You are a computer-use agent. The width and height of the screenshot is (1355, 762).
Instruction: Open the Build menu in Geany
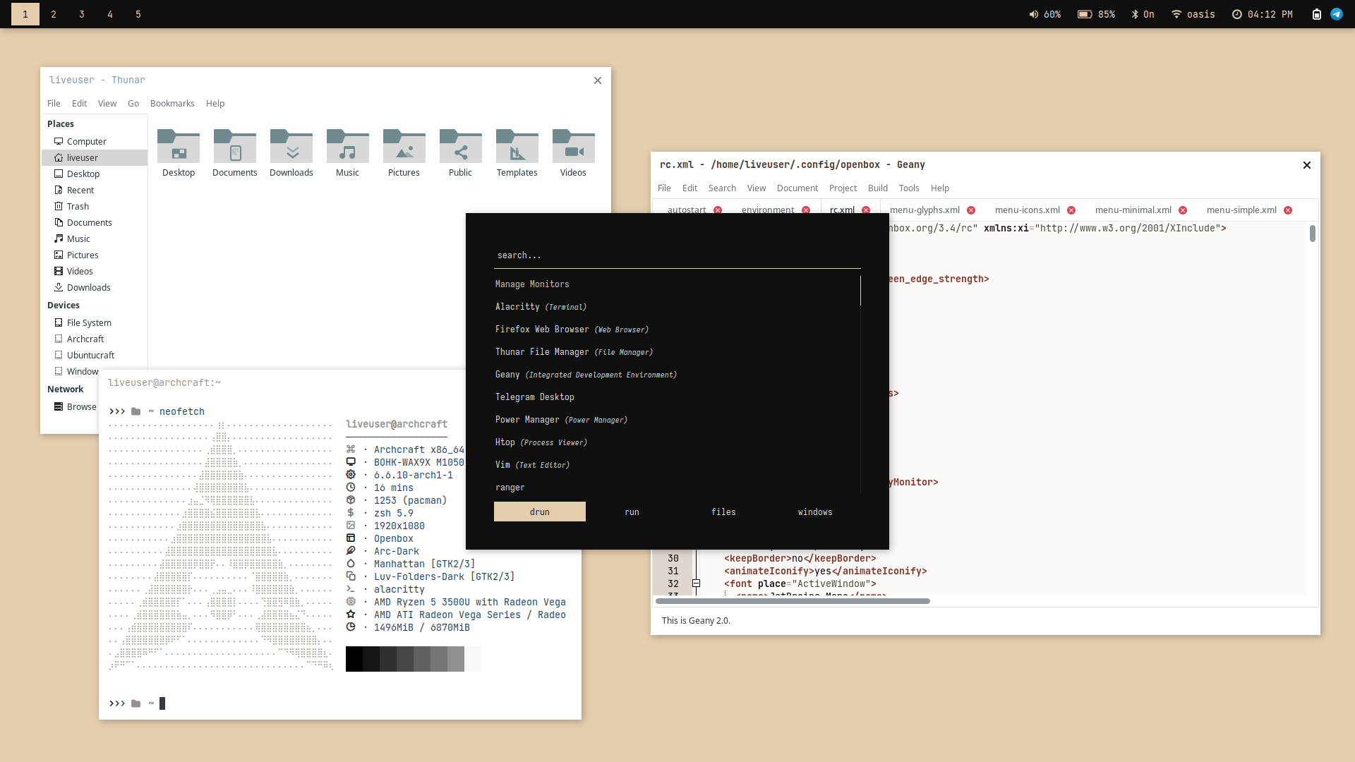coord(877,188)
